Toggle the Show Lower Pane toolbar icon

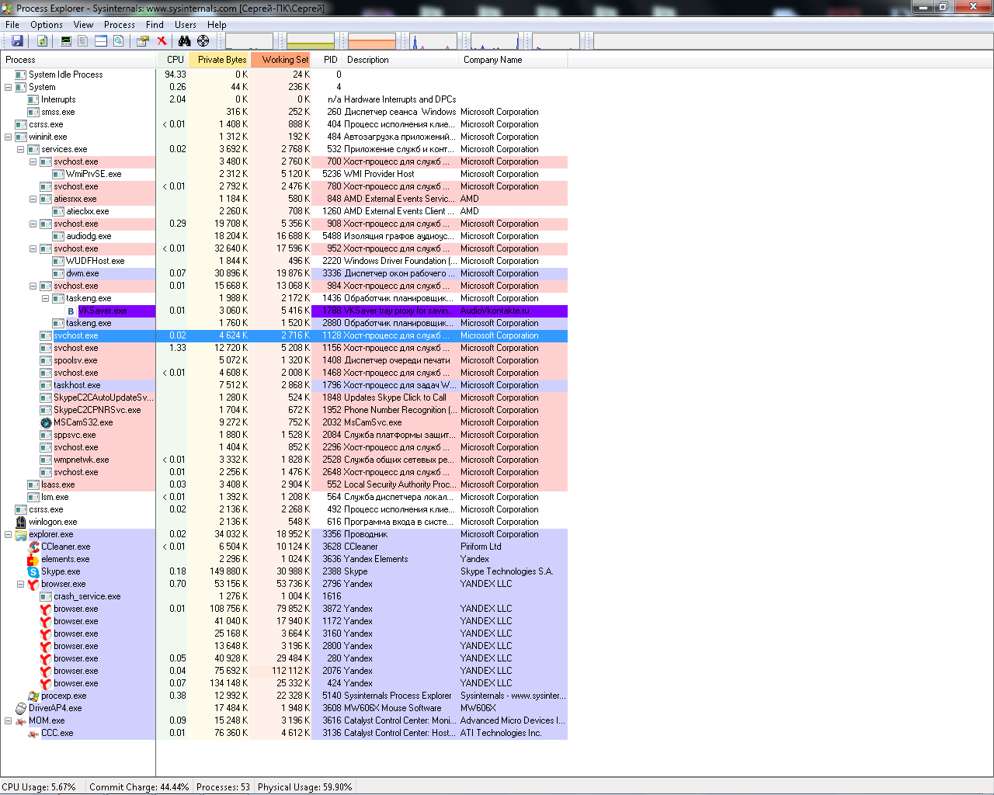tap(101, 40)
